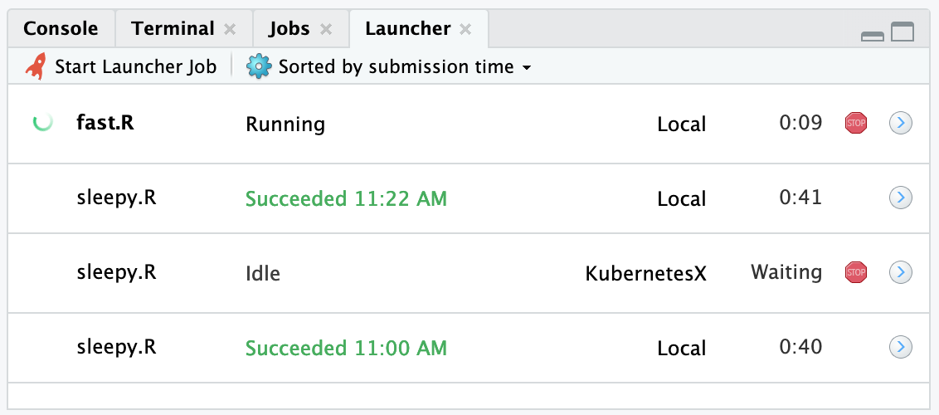939x415 pixels.
Task: Open details arrow for the KubernetesX job
Action: click(900, 271)
